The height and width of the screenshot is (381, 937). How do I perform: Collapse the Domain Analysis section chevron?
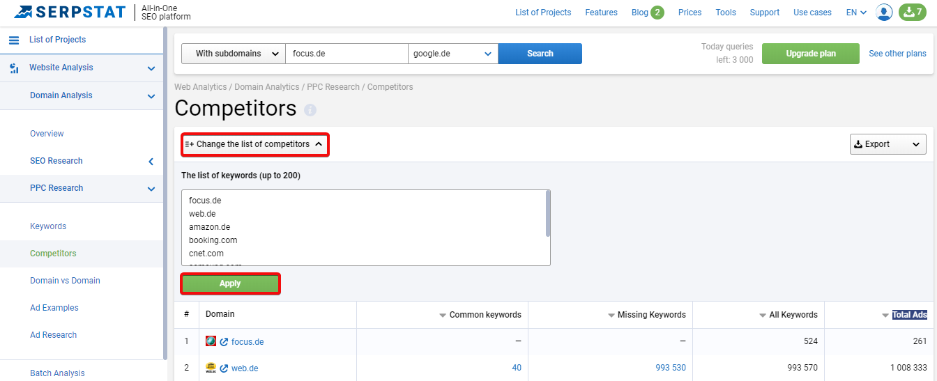[151, 96]
